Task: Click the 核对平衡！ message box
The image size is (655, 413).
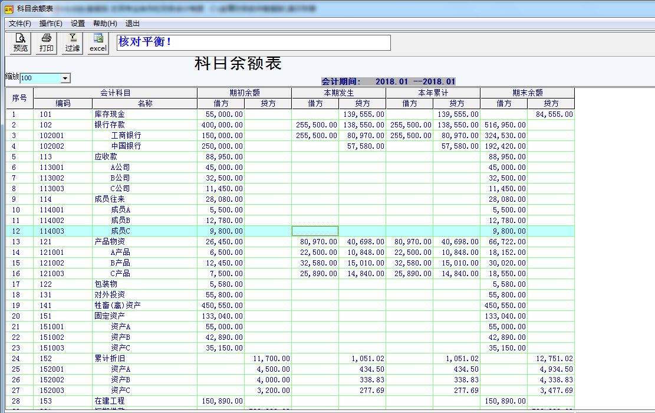Action: (254, 42)
